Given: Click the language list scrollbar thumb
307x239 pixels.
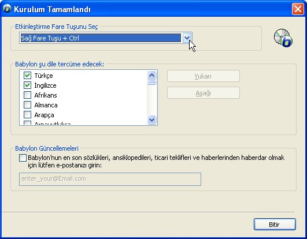Looking at the screenshot, I should [152, 83].
